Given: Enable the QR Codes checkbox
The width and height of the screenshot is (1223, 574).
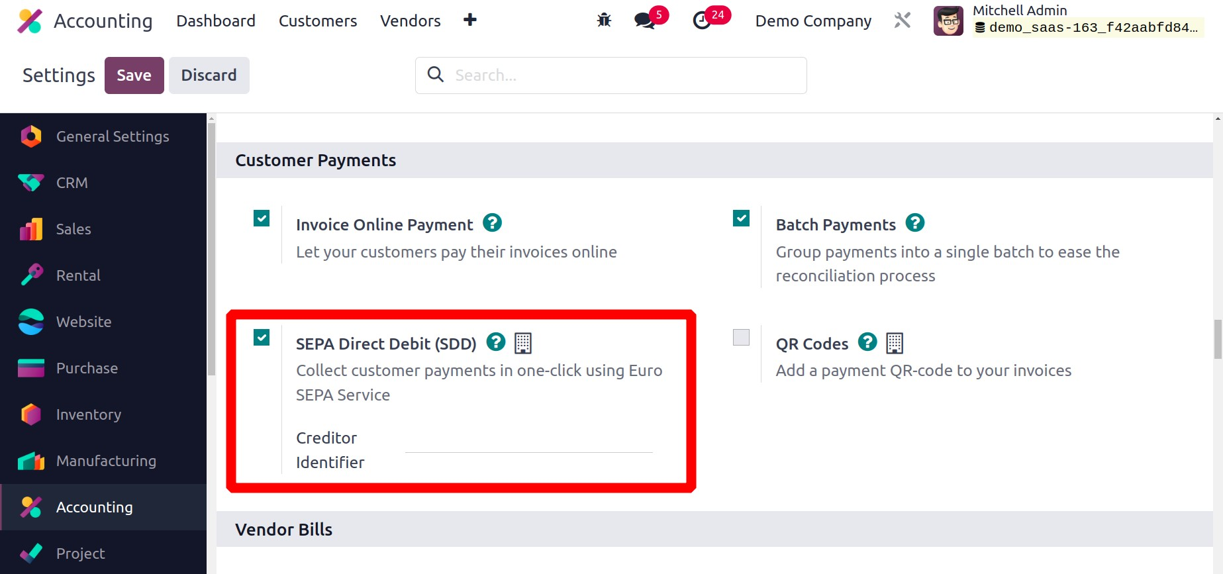Looking at the screenshot, I should pyautogui.click(x=741, y=338).
